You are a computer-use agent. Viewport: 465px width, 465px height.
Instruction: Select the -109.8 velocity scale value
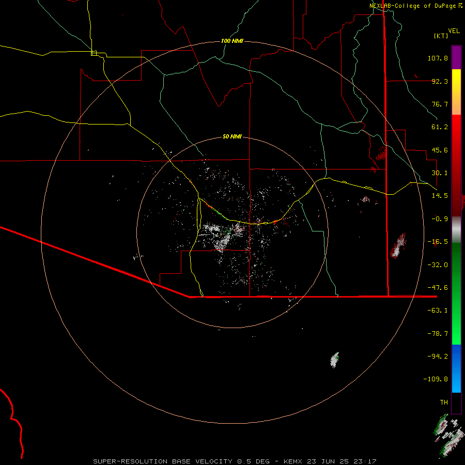436,379
